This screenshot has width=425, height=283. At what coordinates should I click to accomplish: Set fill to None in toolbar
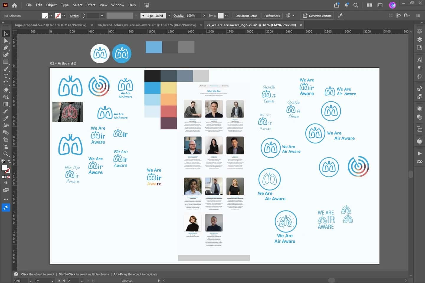click(8, 177)
